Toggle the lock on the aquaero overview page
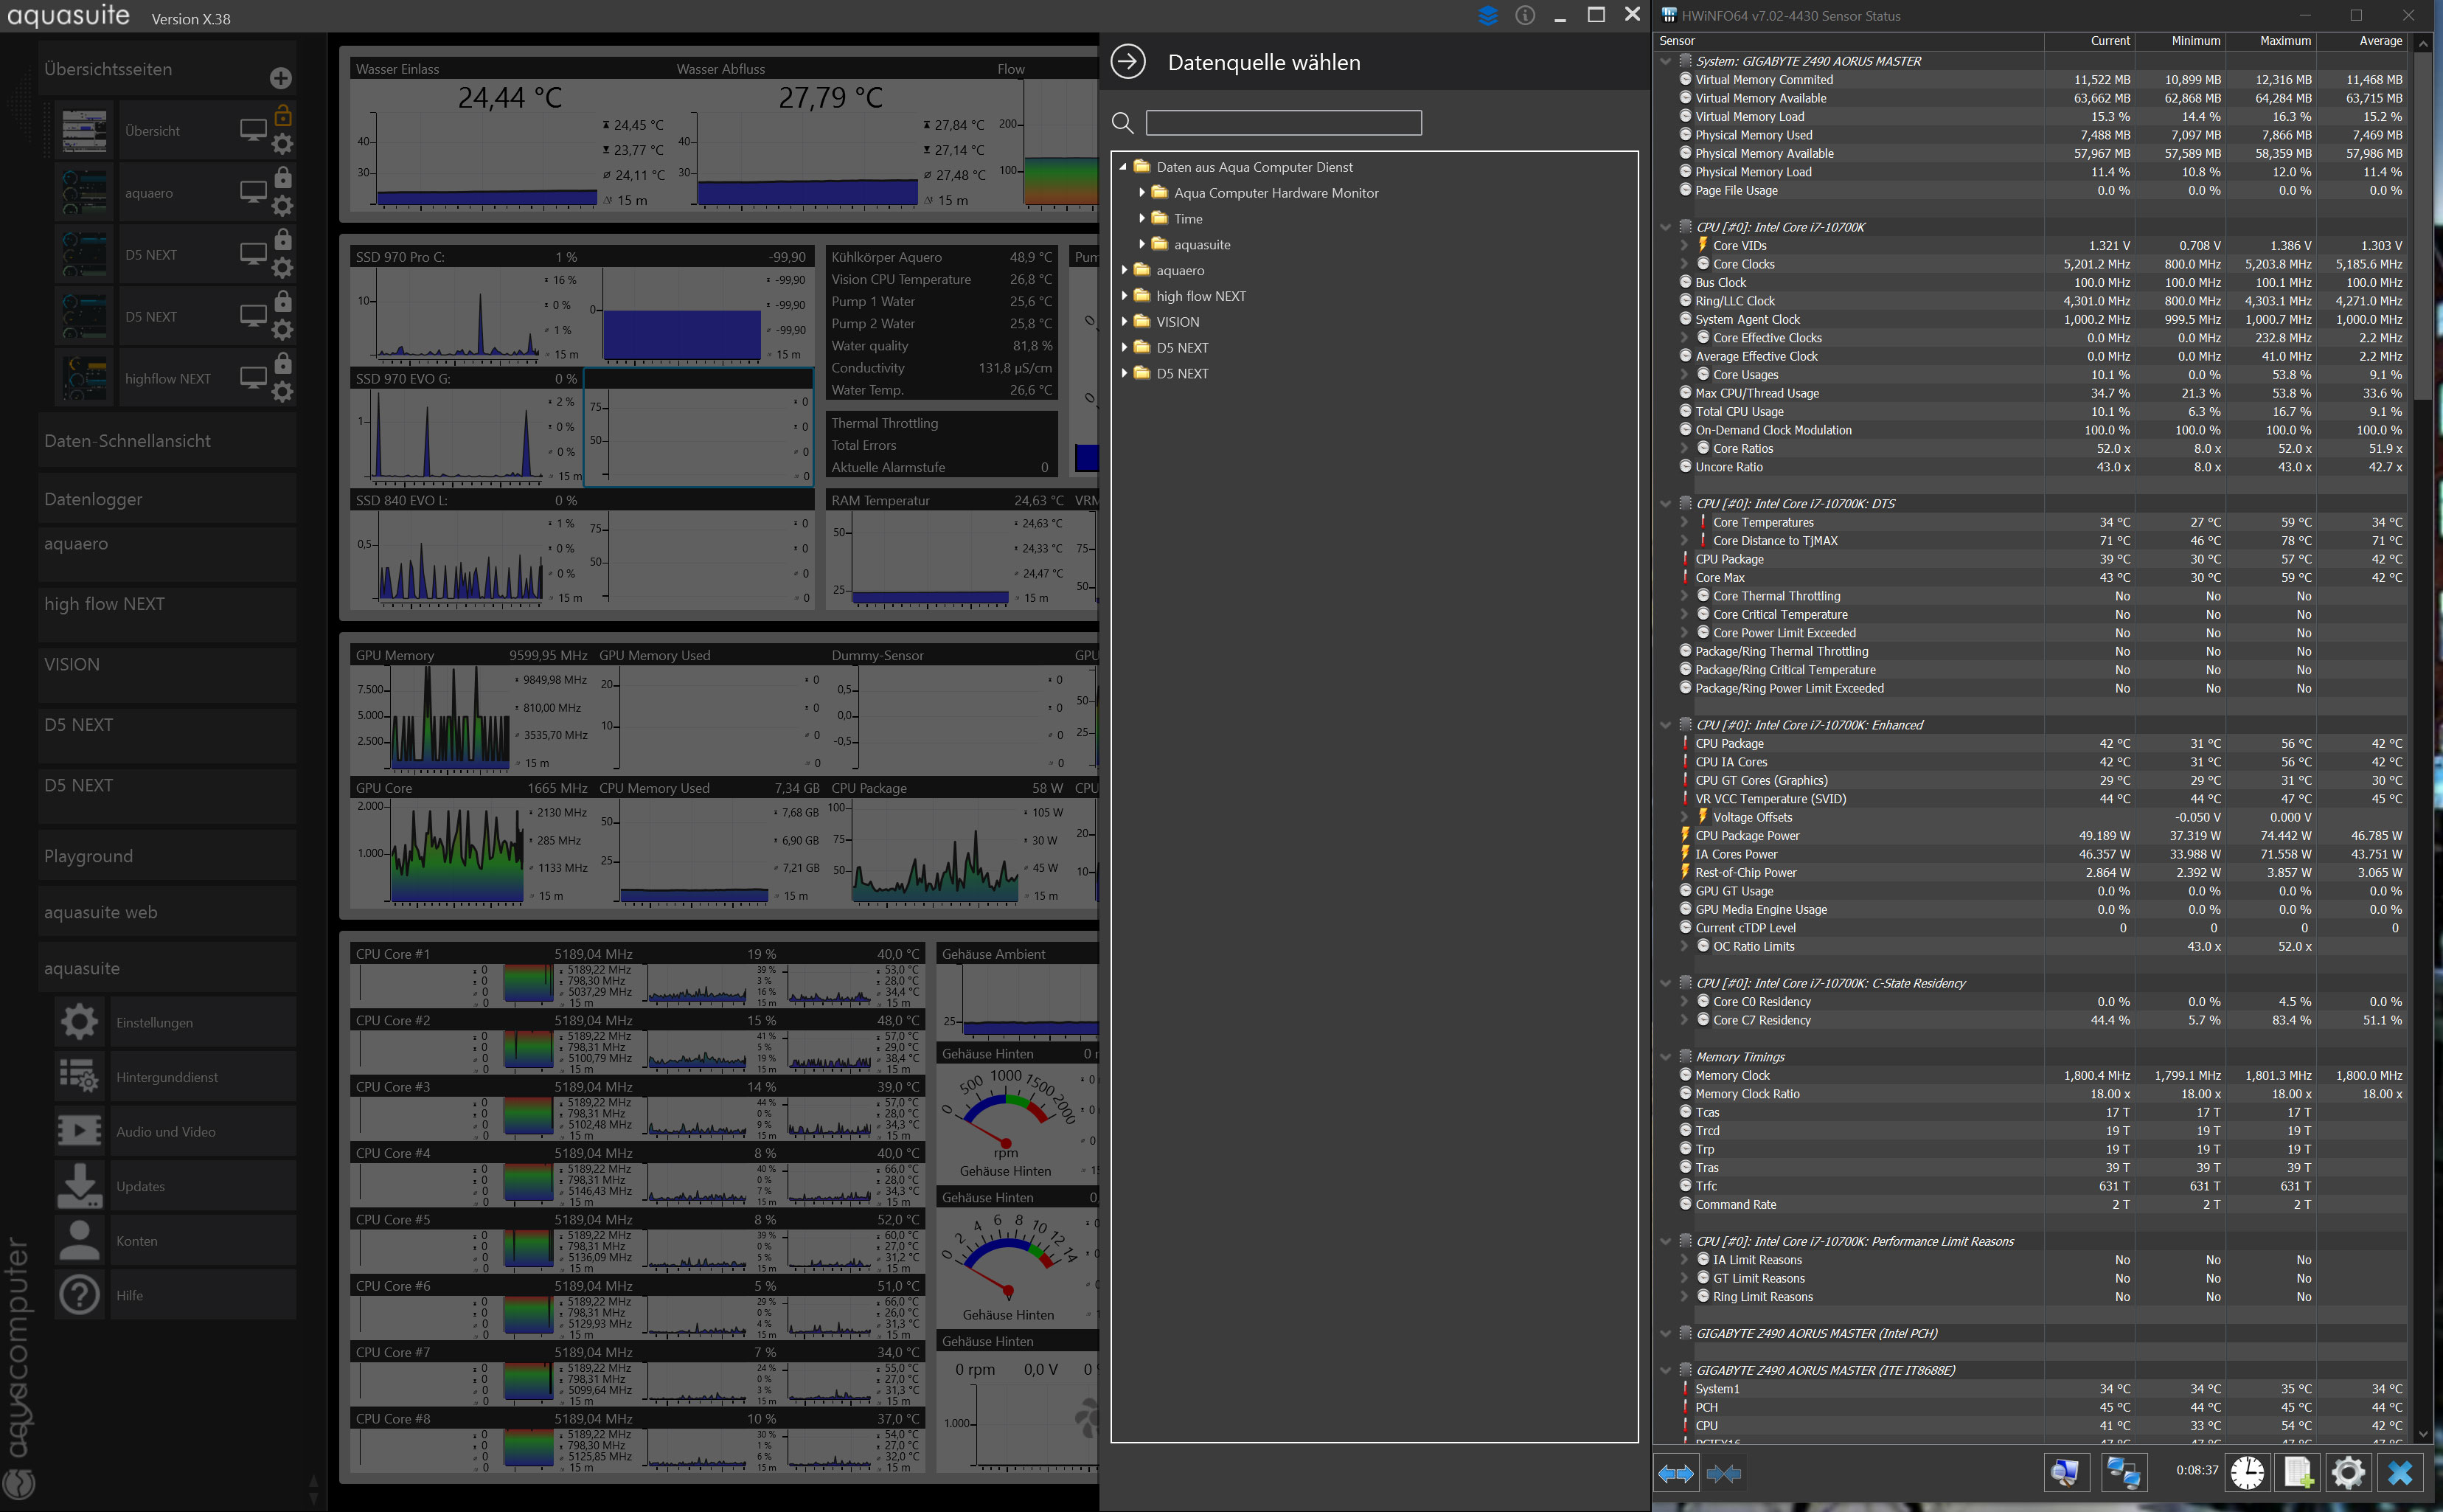The image size is (2443, 1512). pyautogui.click(x=283, y=177)
